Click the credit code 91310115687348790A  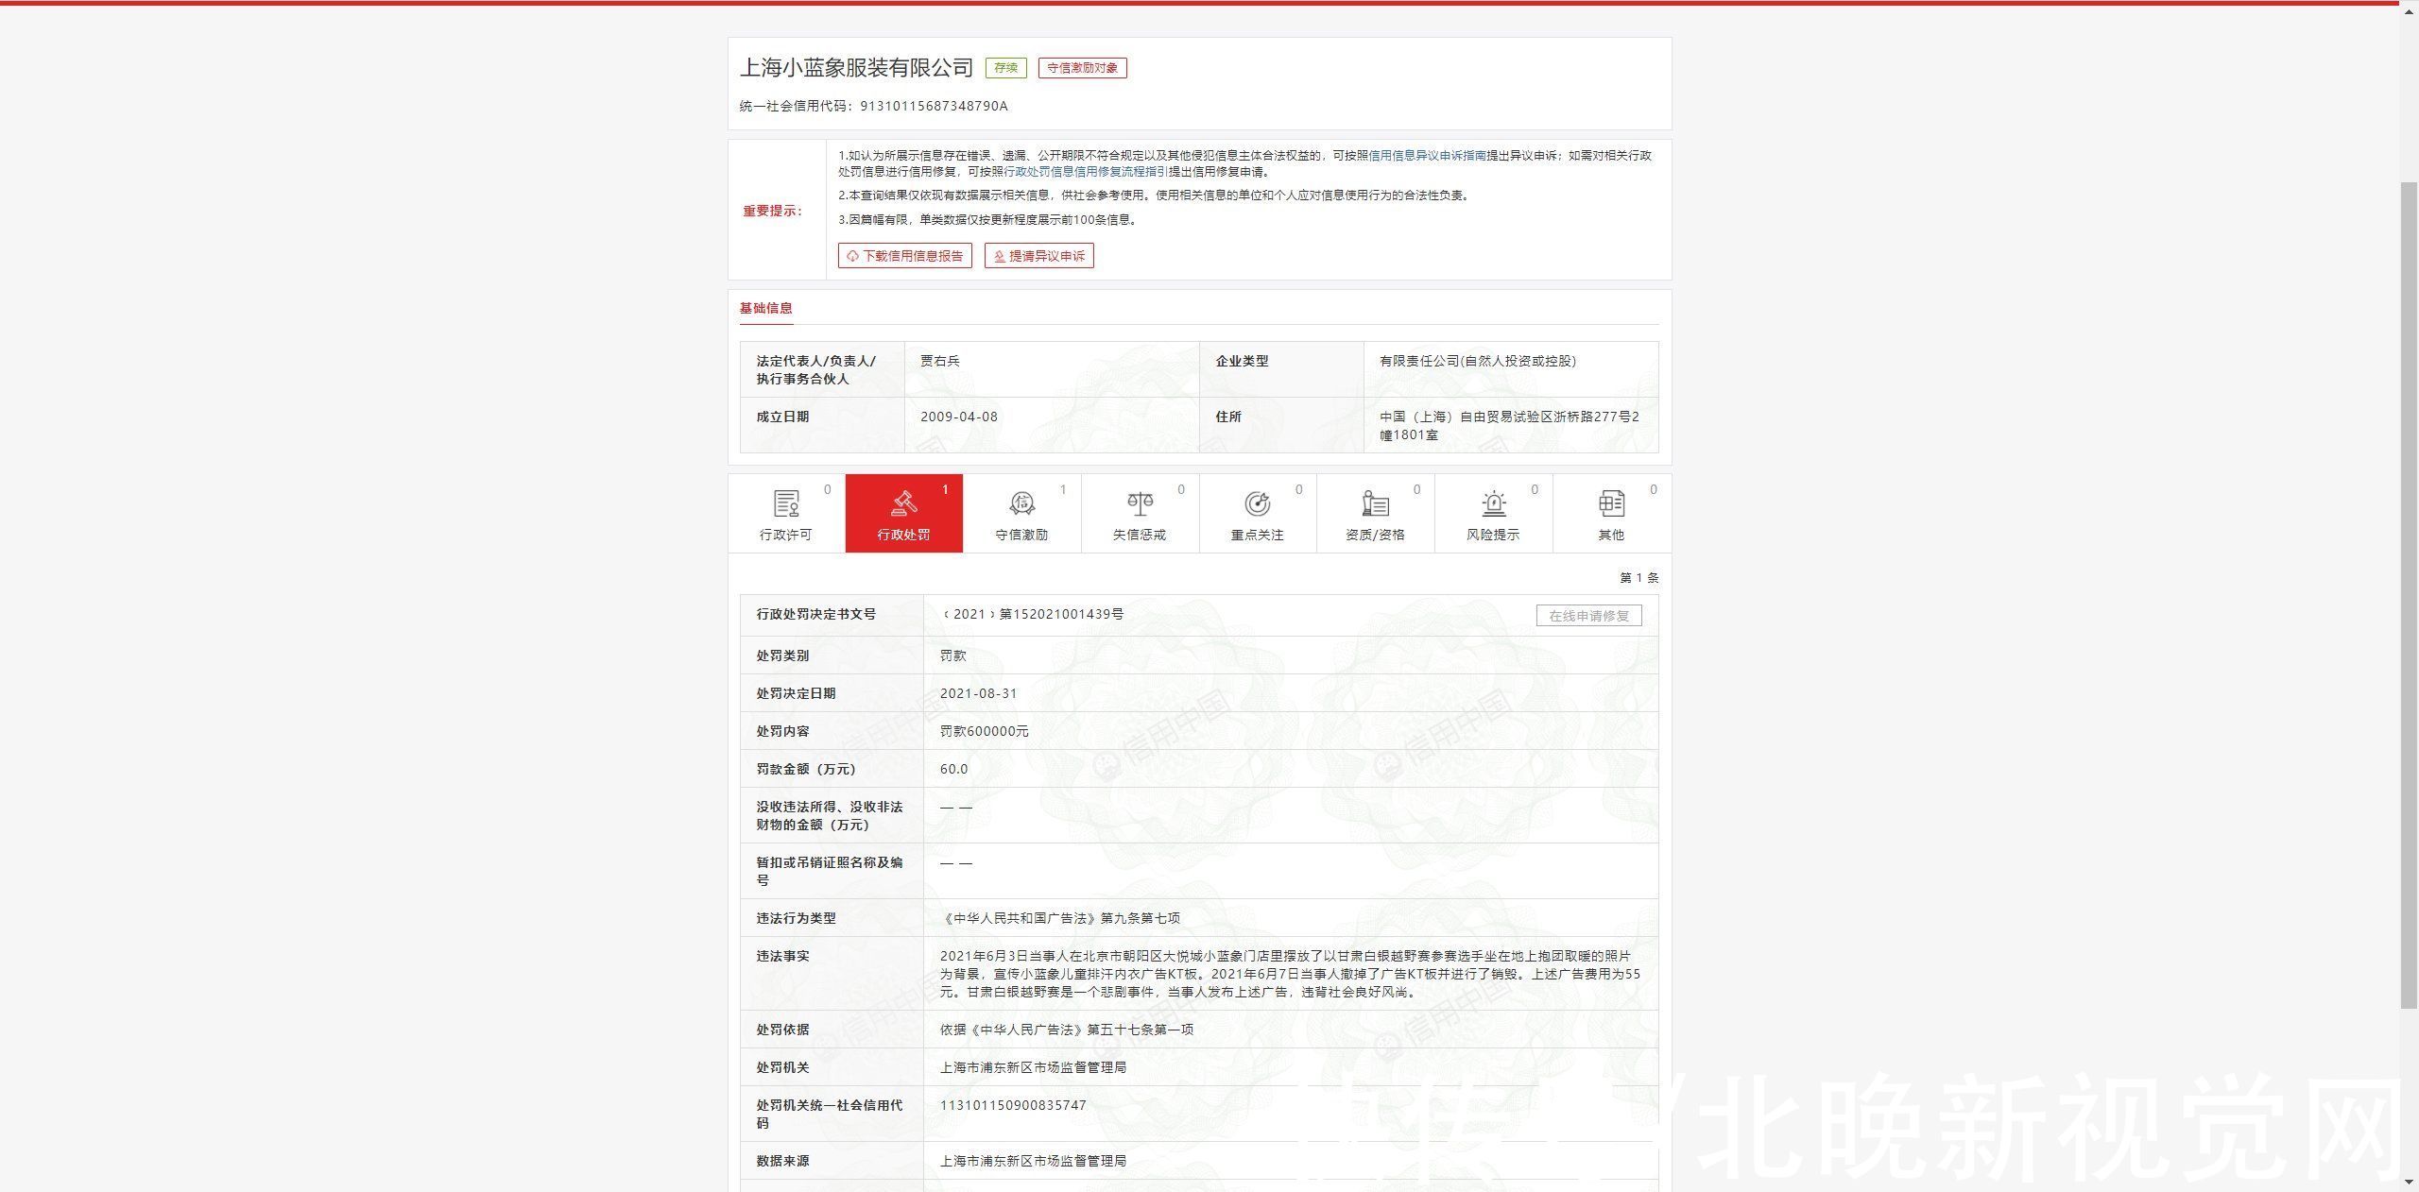(x=934, y=106)
